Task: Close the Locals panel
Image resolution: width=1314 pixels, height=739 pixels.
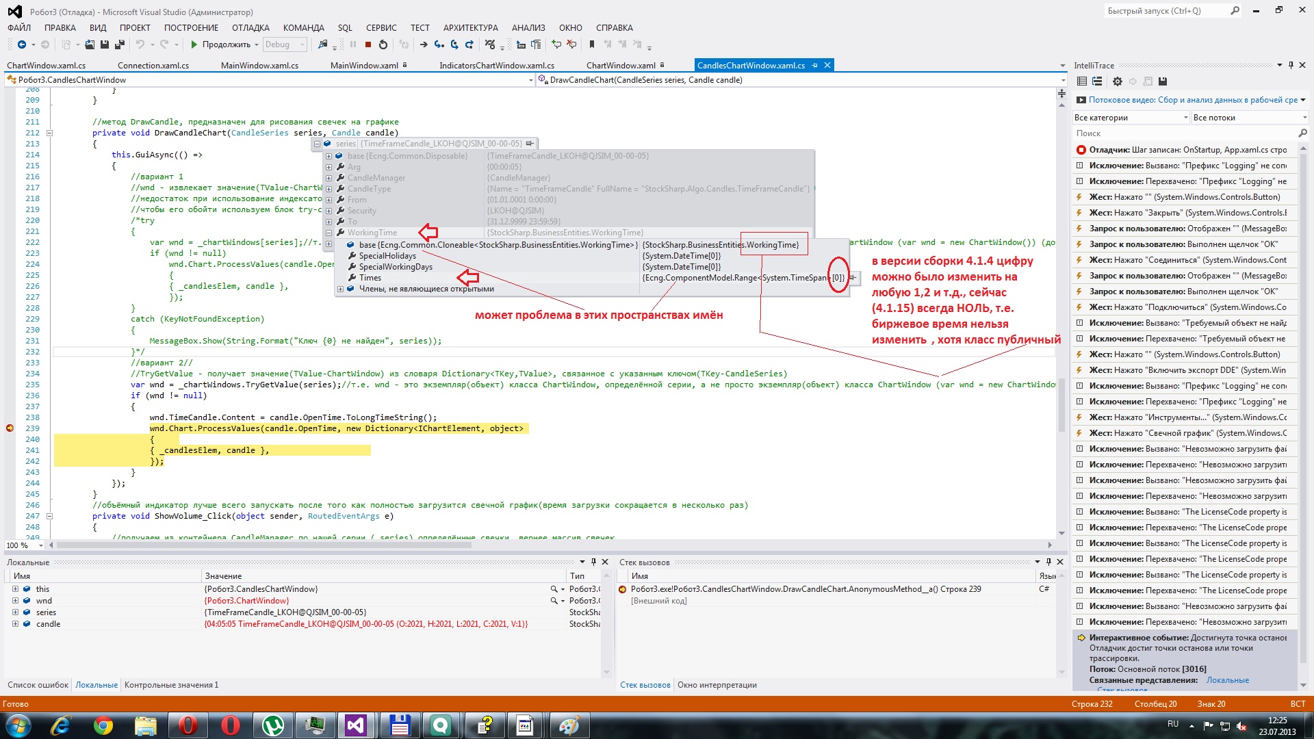Action: 605,562
